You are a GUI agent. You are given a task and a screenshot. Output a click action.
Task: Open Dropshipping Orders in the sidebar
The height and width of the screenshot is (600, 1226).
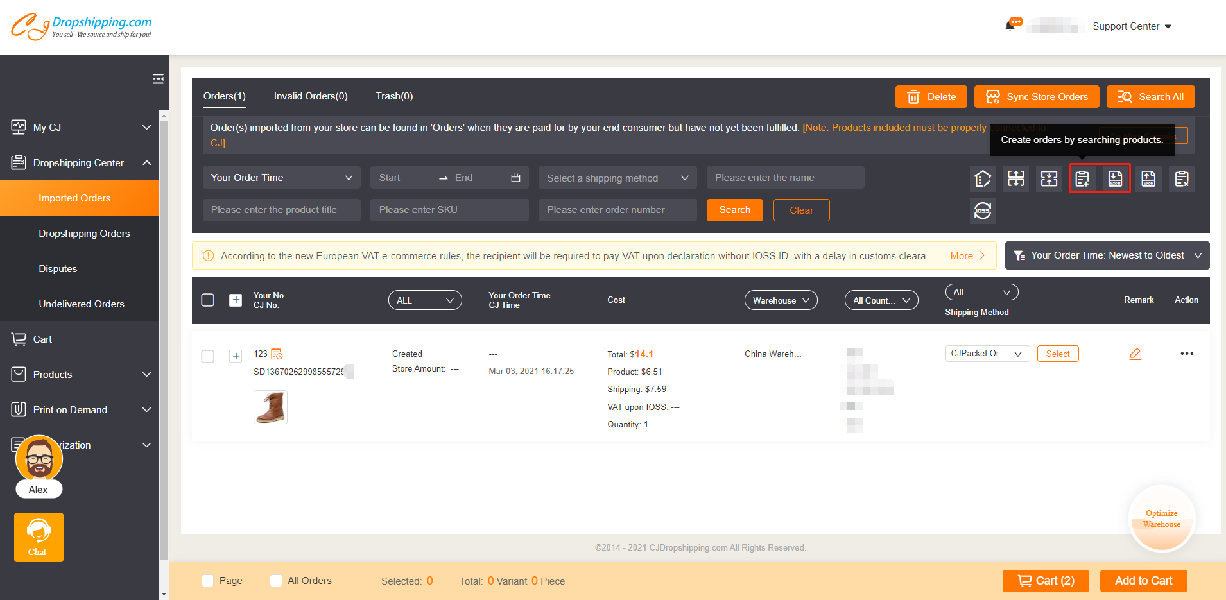pyautogui.click(x=84, y=234)
